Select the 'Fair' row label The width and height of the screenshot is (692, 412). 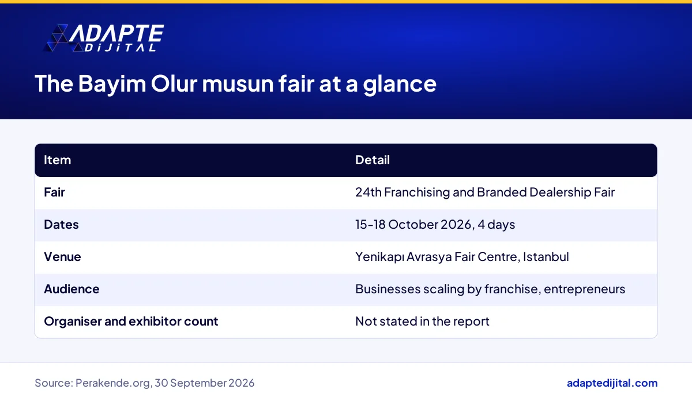pos(54,192)
